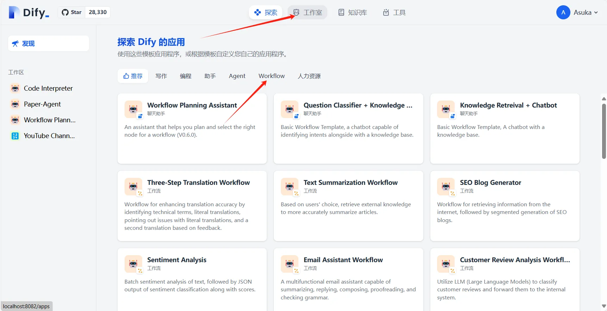Click the SEO Blog Generator card title
This screenshot has height=311, width=607.
(x=491, y=182)
